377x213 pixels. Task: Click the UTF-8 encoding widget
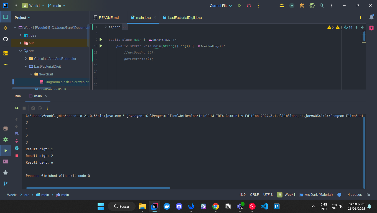(x=268, y=195)
